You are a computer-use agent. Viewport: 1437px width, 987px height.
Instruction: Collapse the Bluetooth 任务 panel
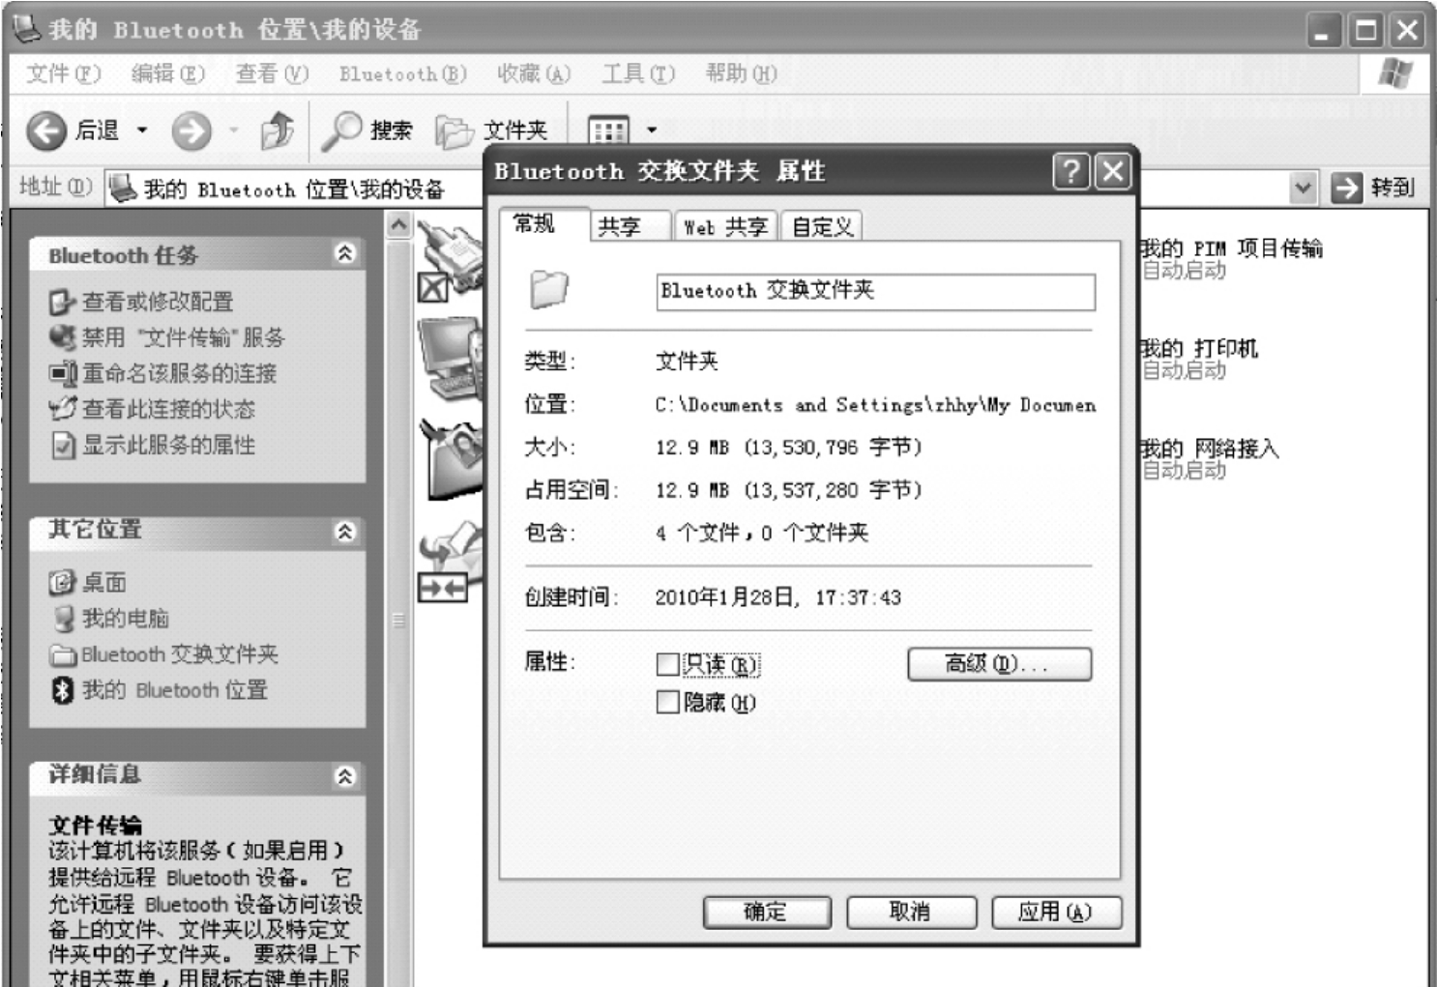point(345,253)
